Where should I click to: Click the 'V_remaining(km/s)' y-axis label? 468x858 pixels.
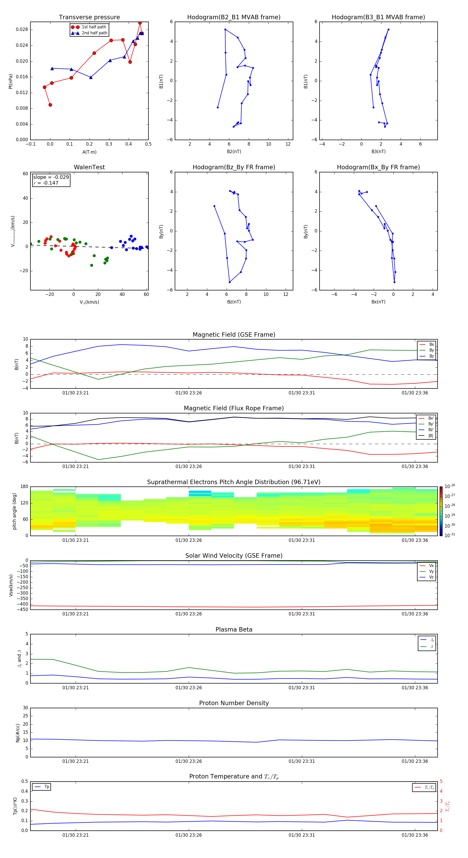click(13, 231)
